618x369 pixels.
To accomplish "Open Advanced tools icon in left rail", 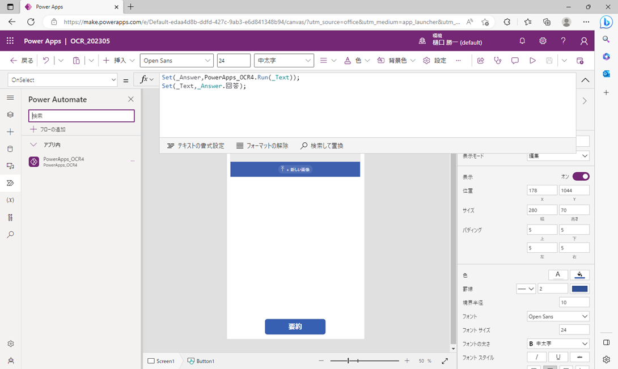I will point(10,217).
